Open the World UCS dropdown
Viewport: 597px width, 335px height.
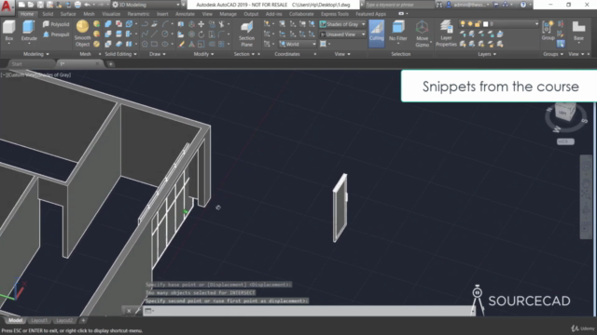(x=298, y=44)
